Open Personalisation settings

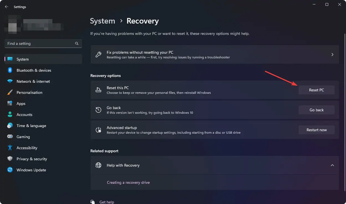coord(43,92)
